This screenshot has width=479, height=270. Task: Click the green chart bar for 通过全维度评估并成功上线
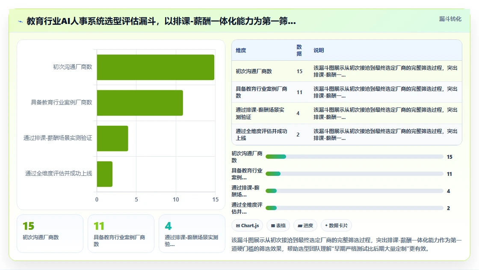(x=104, y=174)
